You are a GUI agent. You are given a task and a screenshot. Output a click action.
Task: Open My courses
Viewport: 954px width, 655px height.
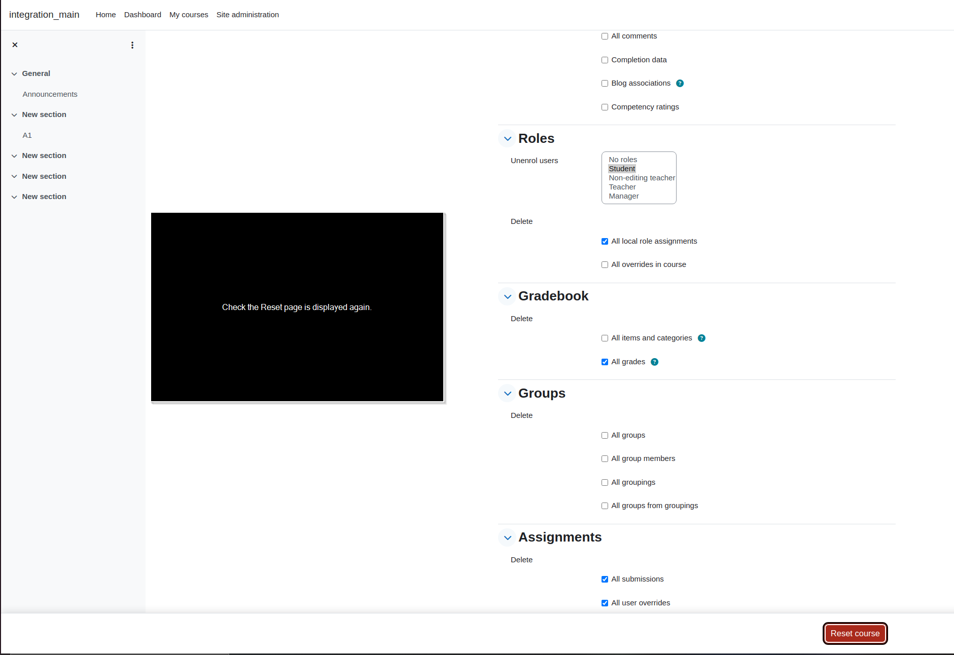coord(189,15)
